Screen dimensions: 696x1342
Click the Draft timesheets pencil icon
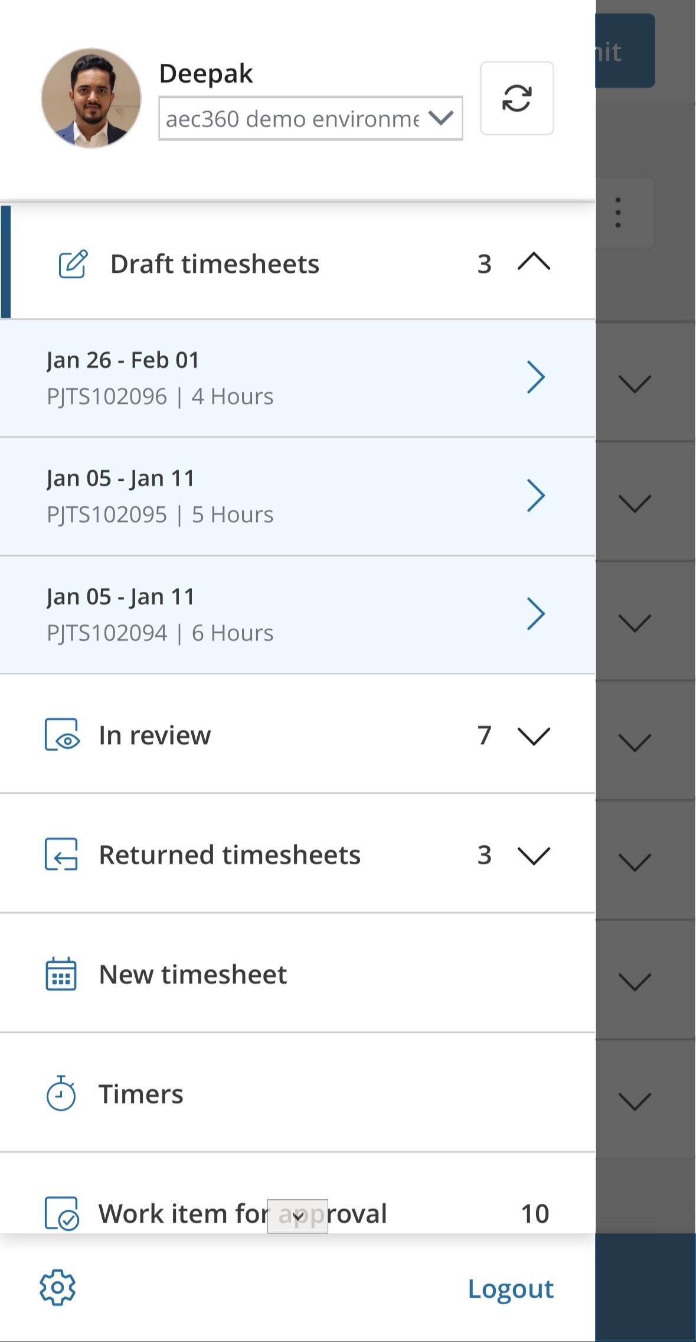click(x=73, y=264)
